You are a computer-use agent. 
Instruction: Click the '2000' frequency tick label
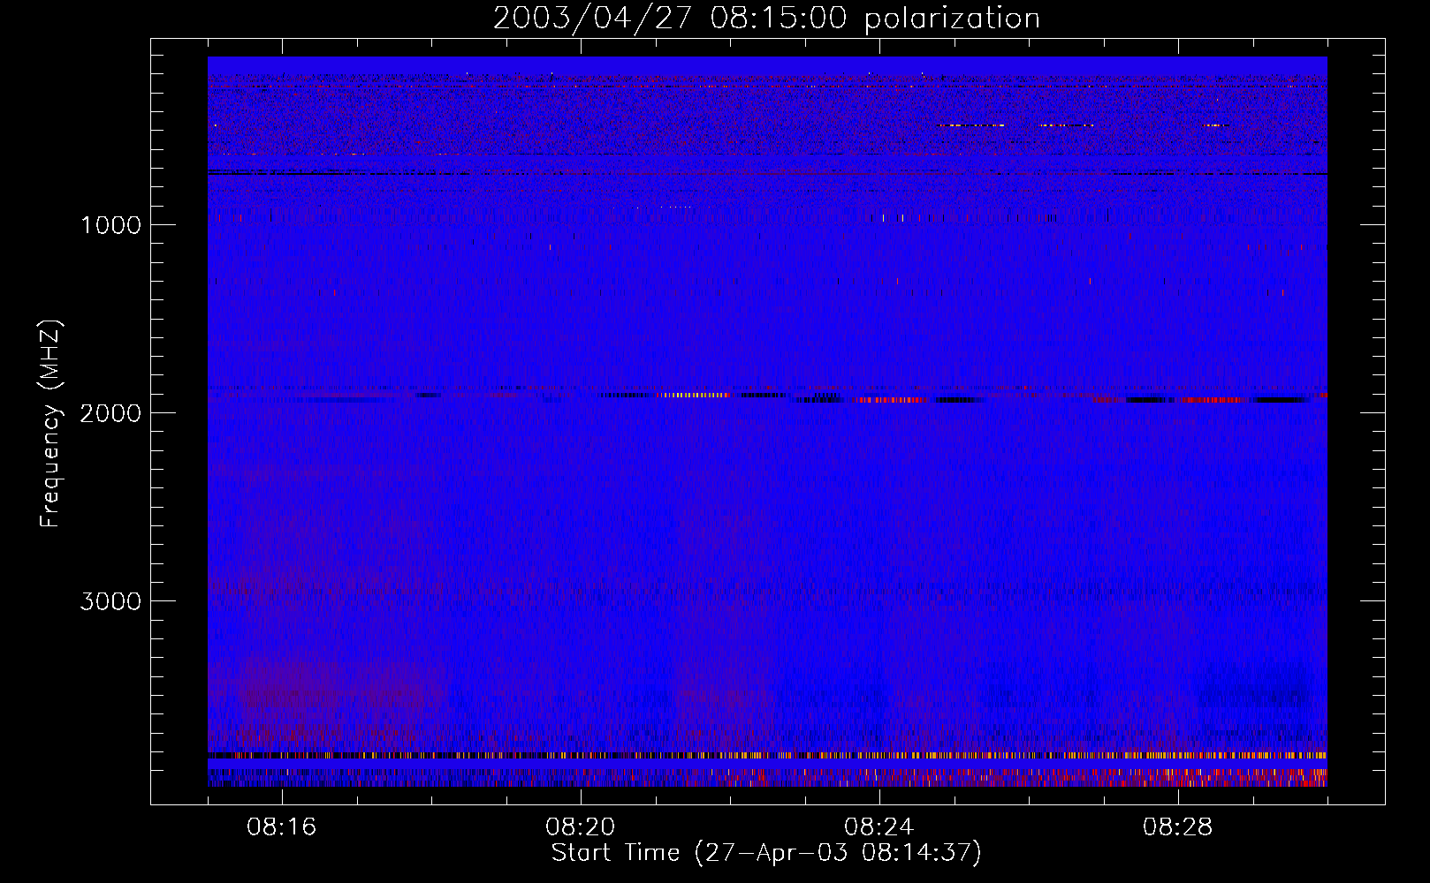point(110,413)
